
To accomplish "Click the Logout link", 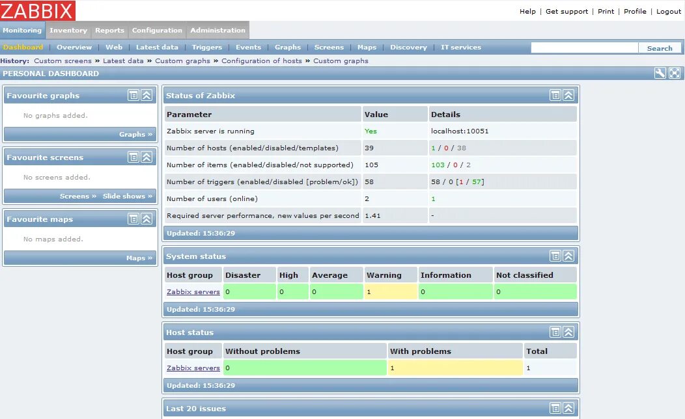I will (669, 11).
